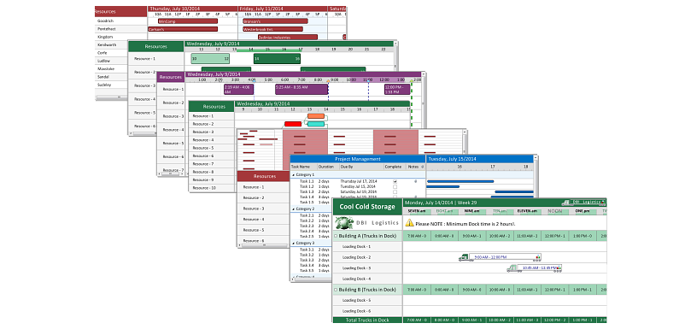The height and width of the screenshot is (335, 685).
Task: Click the orange task block in the Resource 1 row
Action: 316,116
